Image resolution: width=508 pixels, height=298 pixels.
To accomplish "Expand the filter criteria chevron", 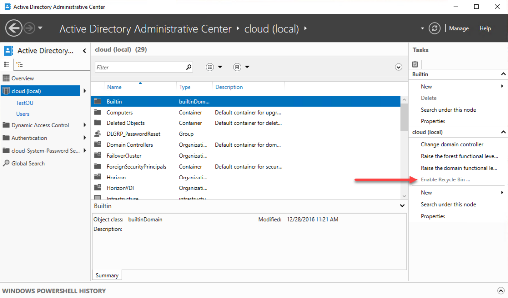I will (x=398, y=67).
